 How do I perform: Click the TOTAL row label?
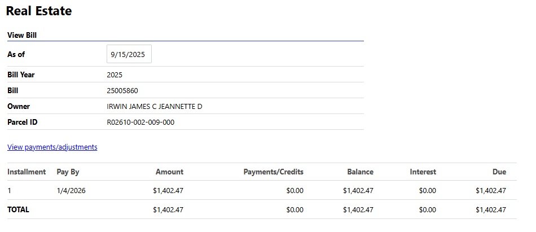19,209
